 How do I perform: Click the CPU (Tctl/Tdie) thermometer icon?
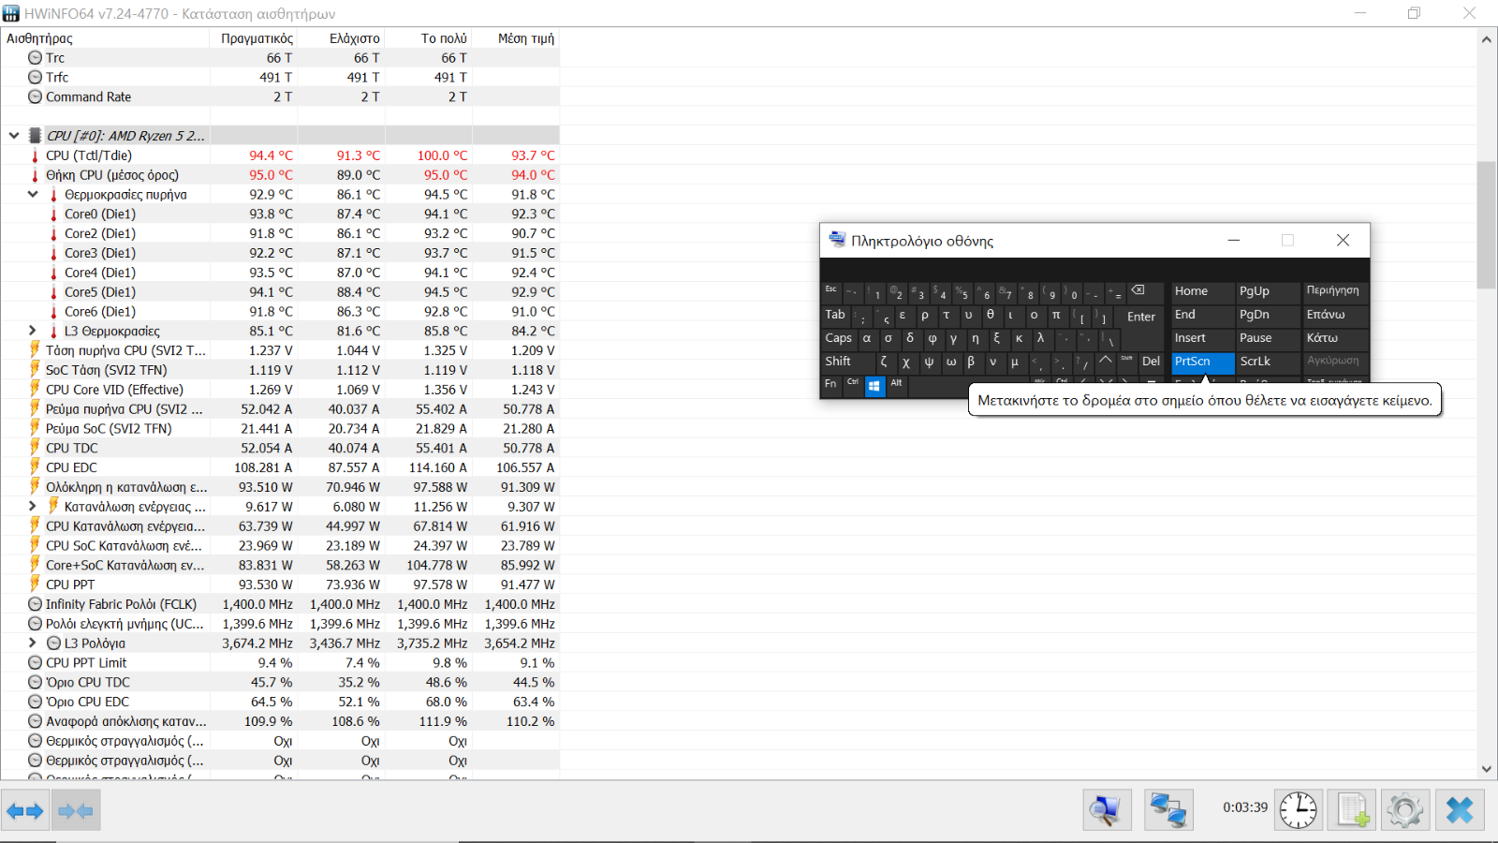pos(36,155)
